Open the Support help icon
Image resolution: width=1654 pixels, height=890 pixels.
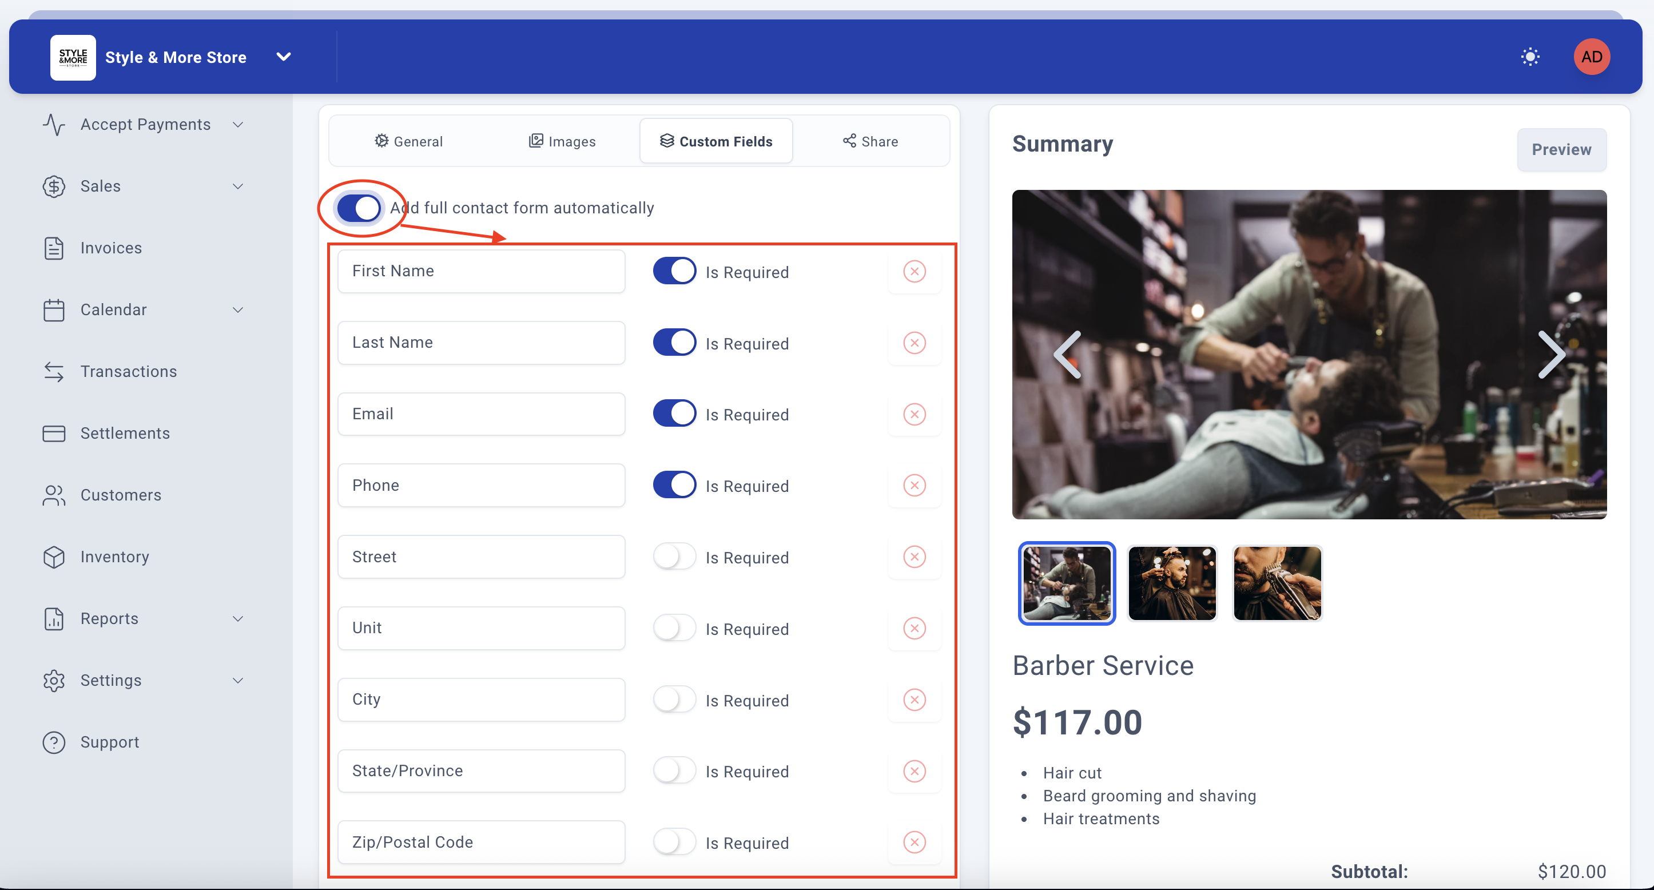tap(54, 742)
